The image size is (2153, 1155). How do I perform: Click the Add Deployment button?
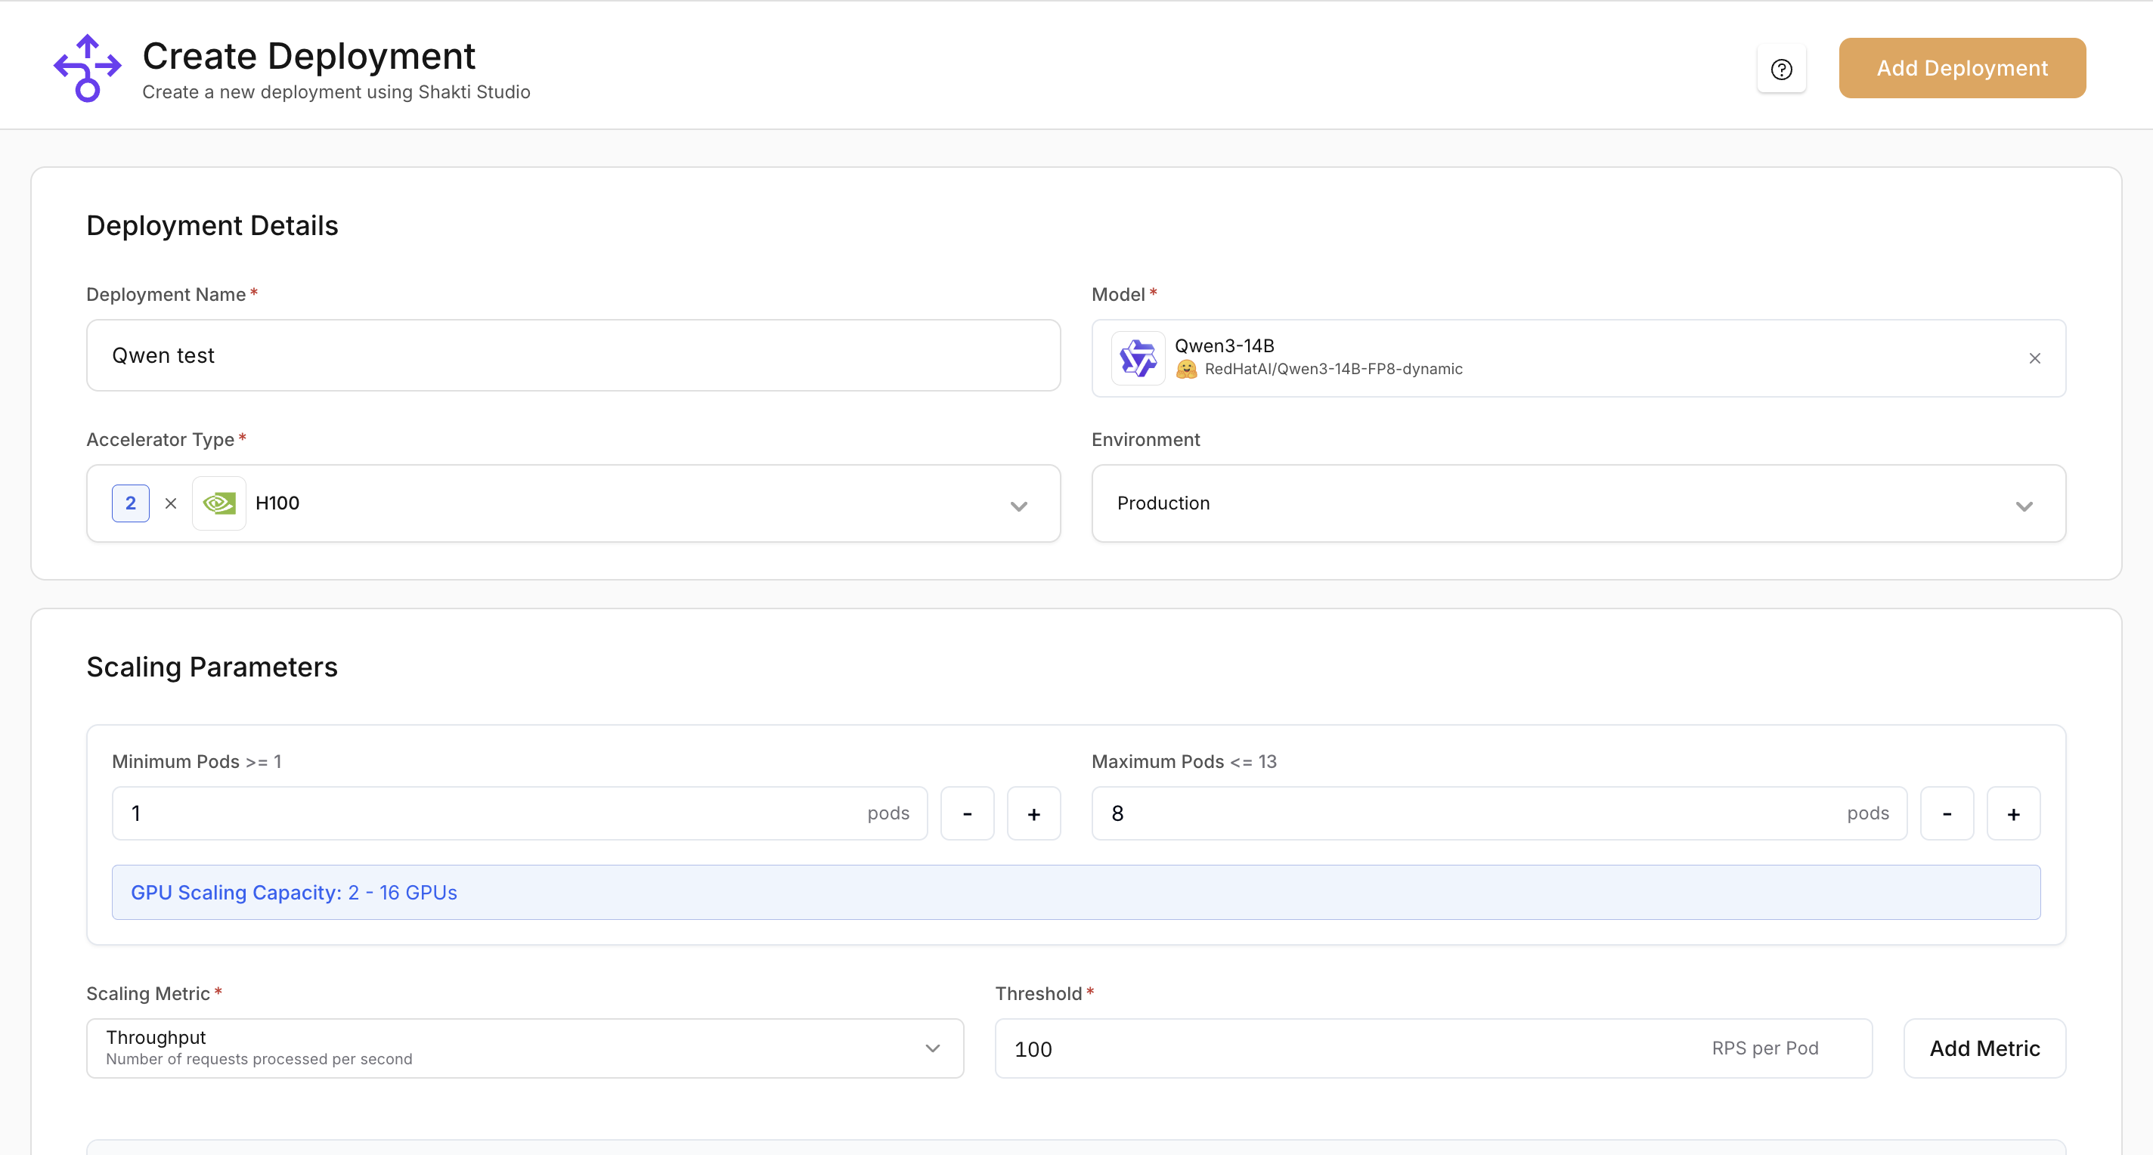tap(1962, 68)
